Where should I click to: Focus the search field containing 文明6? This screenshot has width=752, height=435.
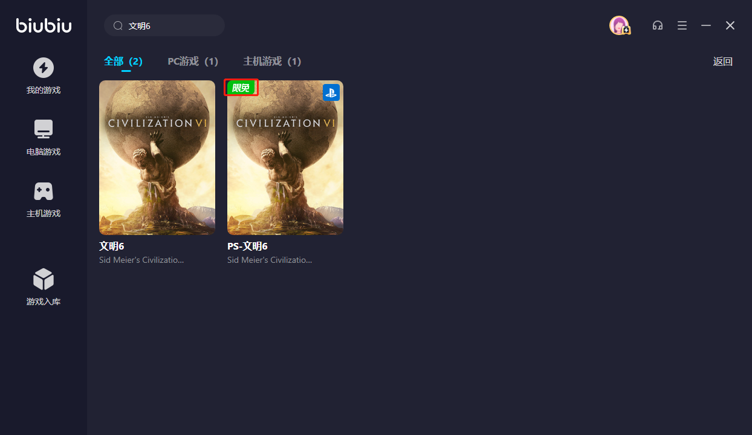(164, 25)
